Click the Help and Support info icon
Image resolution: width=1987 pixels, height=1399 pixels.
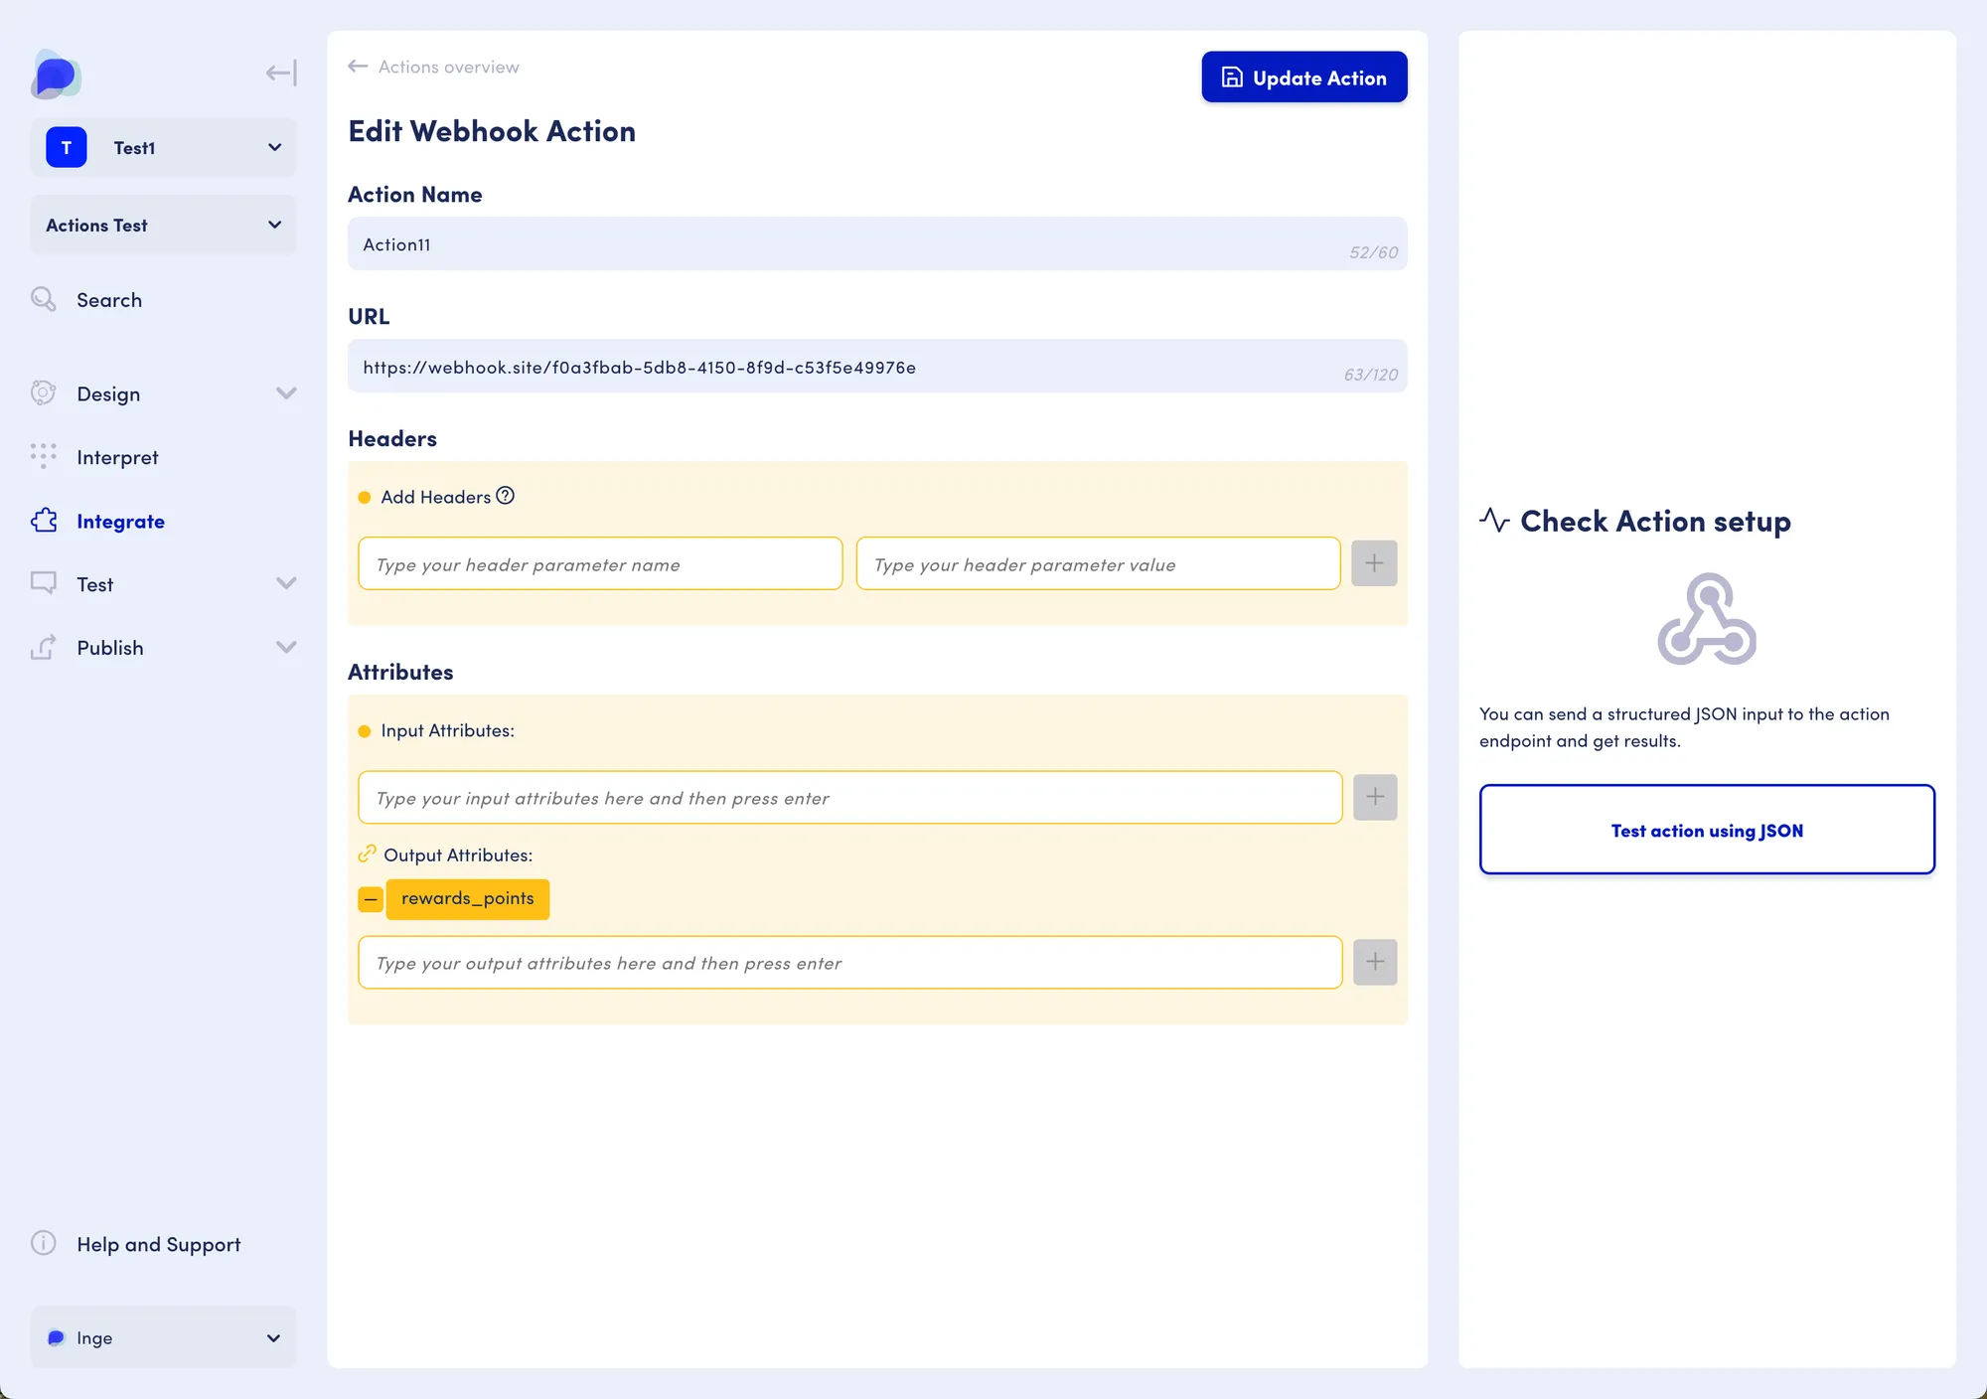point(43,1243)
